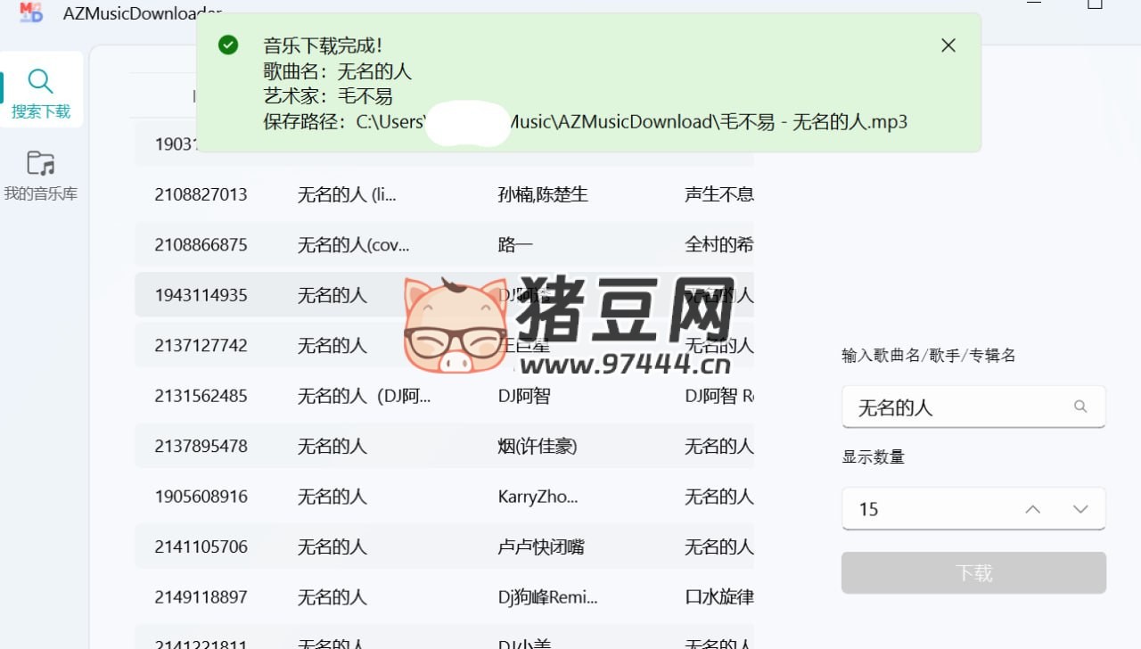Select song row by 孙楠,陈楚生

(444, 194)
